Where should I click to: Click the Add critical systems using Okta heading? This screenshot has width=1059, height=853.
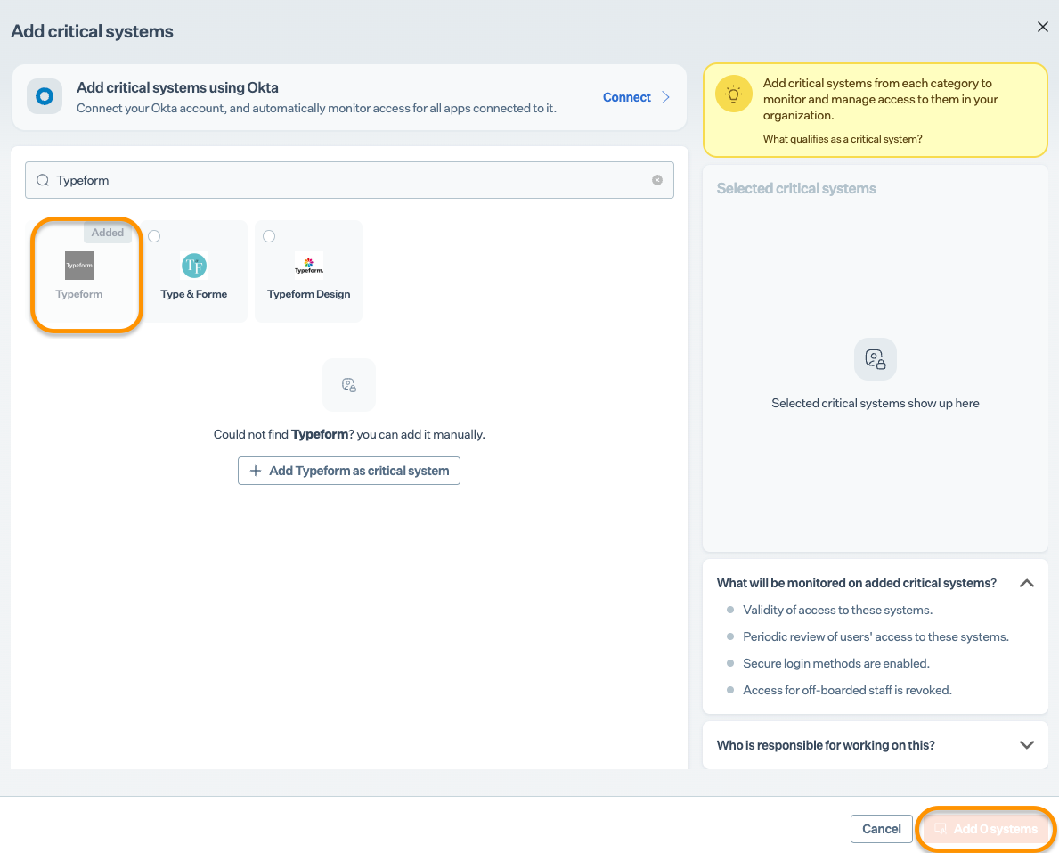click(x=177, y=88)
